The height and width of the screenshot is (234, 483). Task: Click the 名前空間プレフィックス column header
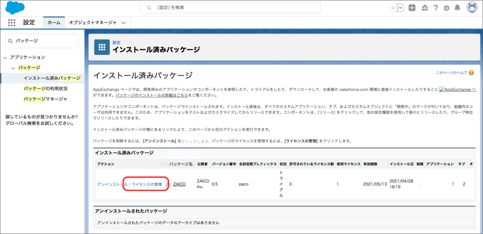pos(257,164)
